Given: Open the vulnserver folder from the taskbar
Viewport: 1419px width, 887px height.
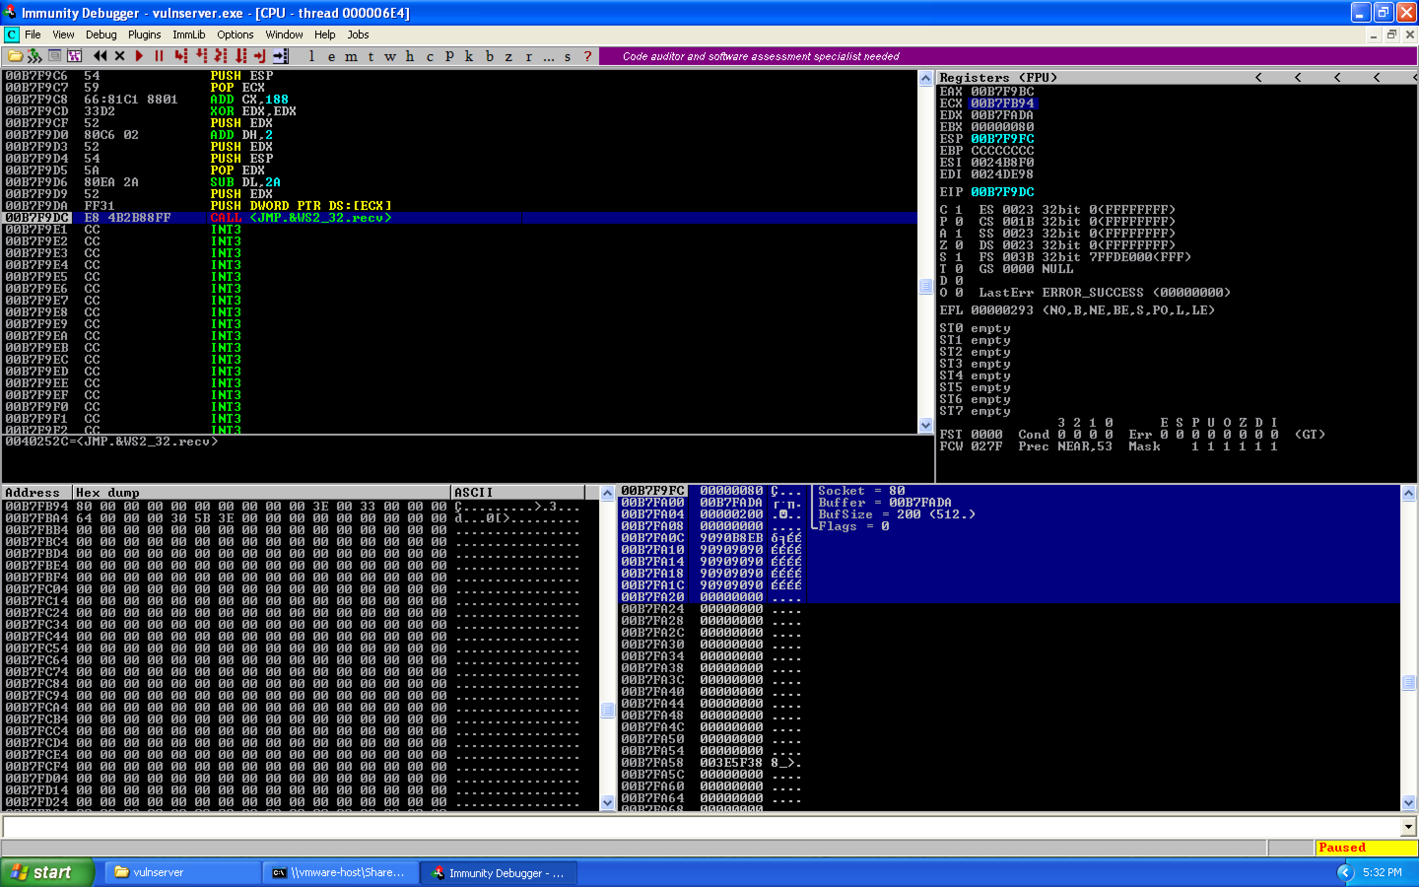Looking at the screenshot, I should 182,872.
